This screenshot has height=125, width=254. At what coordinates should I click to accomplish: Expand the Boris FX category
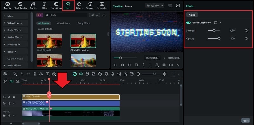click(x=15, y=52)
